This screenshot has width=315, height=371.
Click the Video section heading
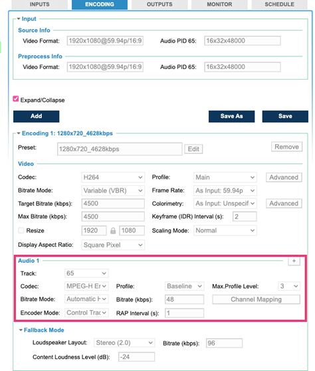point(26,164)
